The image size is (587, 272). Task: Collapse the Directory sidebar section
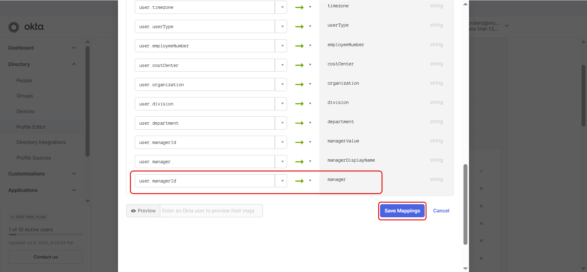click(74, 64)
